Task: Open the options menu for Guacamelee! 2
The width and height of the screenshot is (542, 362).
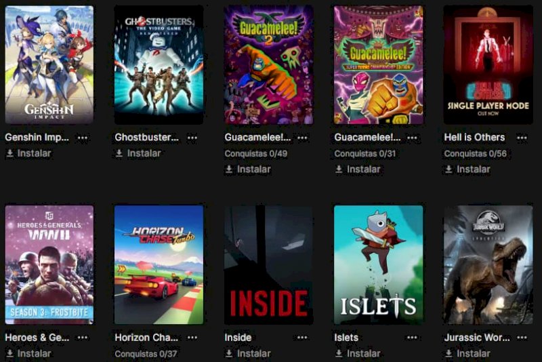Action: coord(302,138)
